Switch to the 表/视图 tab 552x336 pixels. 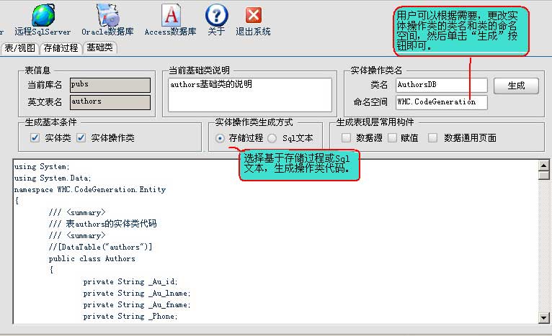19,48
